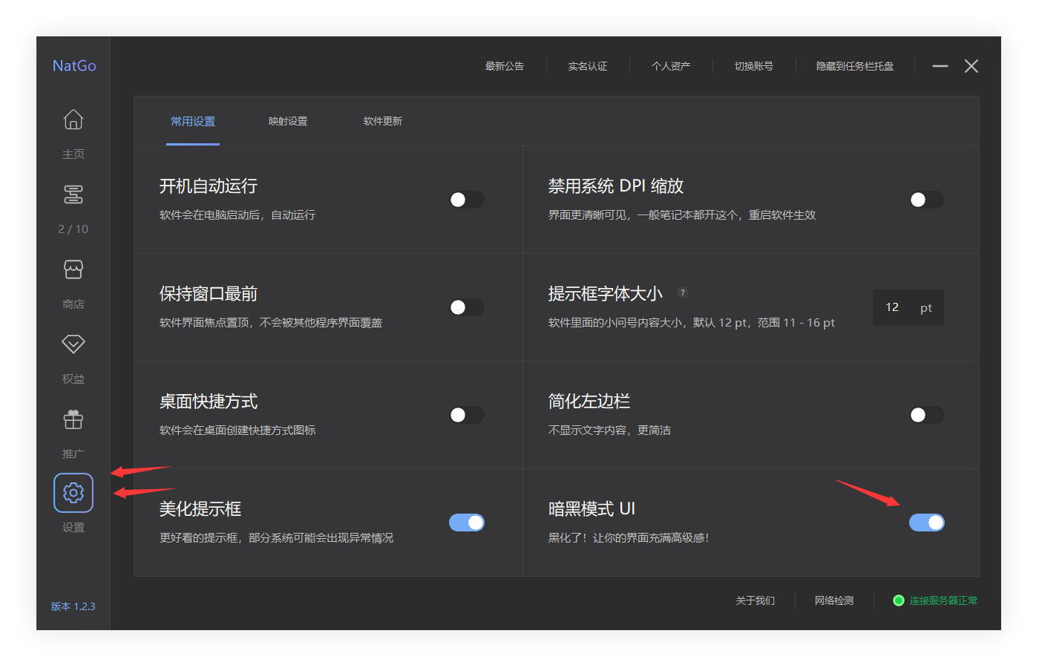Click the green server status indicator dot
Screen dimensions: 1039x668
tap(899, 600)
